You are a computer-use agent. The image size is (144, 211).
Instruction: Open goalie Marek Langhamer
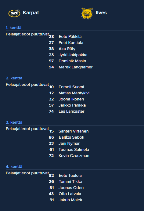(76, 67)
